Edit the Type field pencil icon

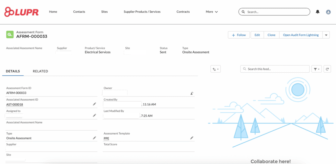click(94, 138)
